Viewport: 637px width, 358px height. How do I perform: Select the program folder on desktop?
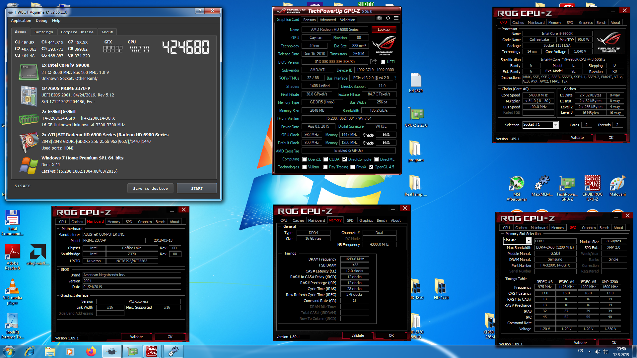(x=416, y=151)
